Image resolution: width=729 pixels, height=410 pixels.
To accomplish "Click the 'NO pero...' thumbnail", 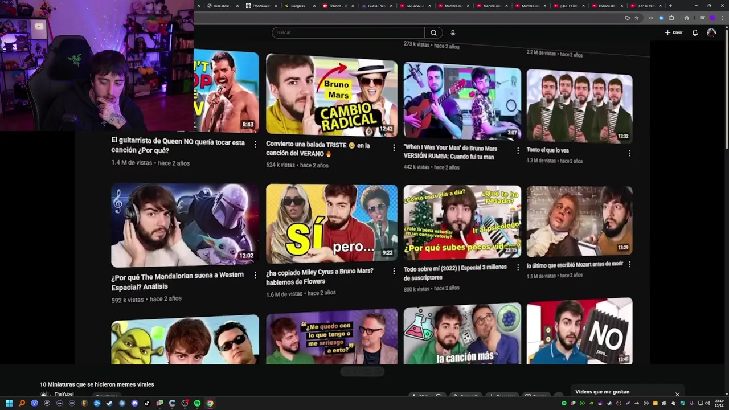I will 579,331.
